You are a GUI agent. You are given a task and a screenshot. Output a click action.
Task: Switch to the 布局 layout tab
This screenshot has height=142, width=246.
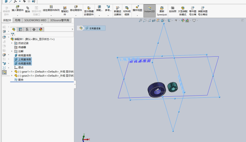tap(17, 20)
